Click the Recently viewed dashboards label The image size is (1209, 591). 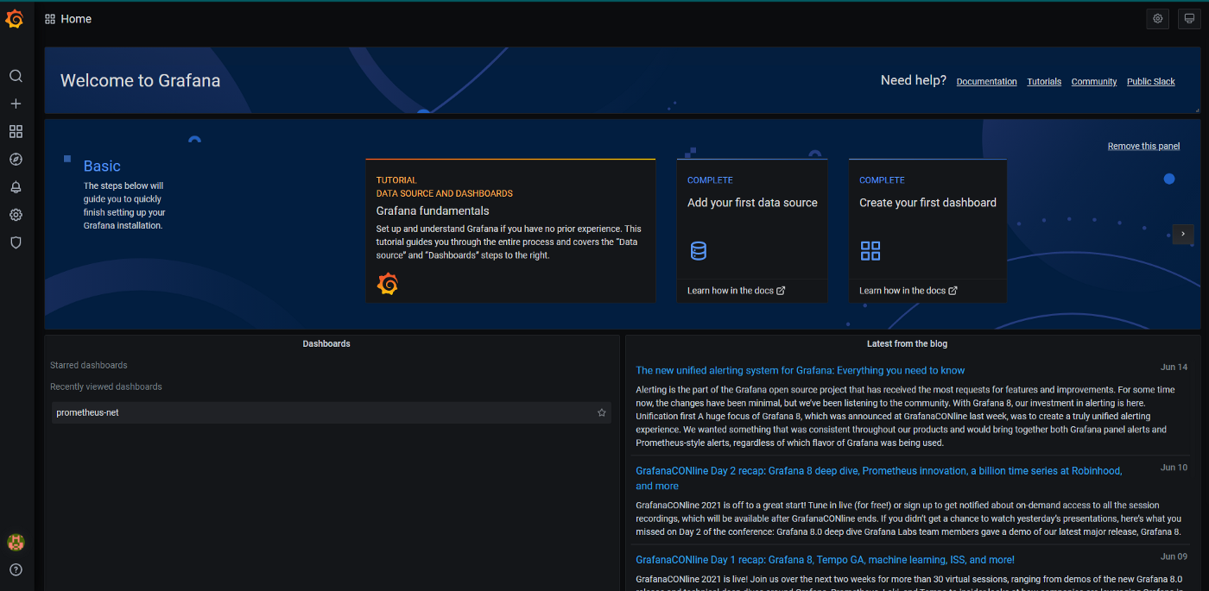click(106, 387)
